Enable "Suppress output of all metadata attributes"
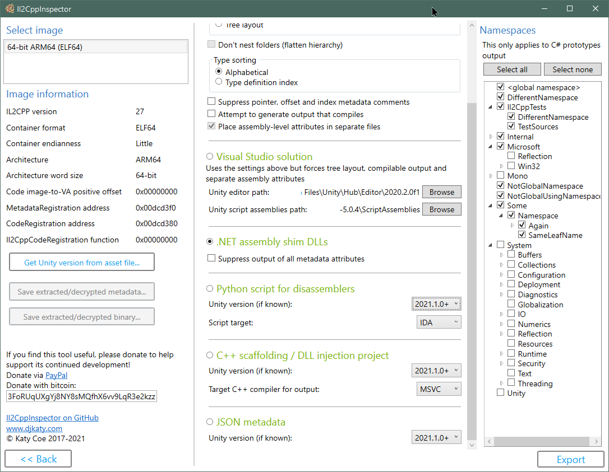Viewport: 609px width, 472px height. point(211,259)
